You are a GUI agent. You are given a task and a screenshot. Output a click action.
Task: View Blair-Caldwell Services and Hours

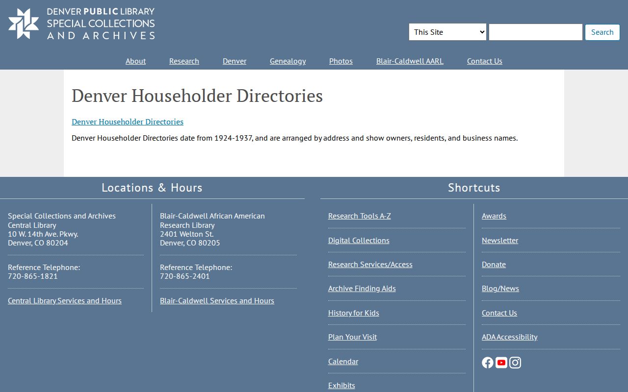tap(217, 300)
